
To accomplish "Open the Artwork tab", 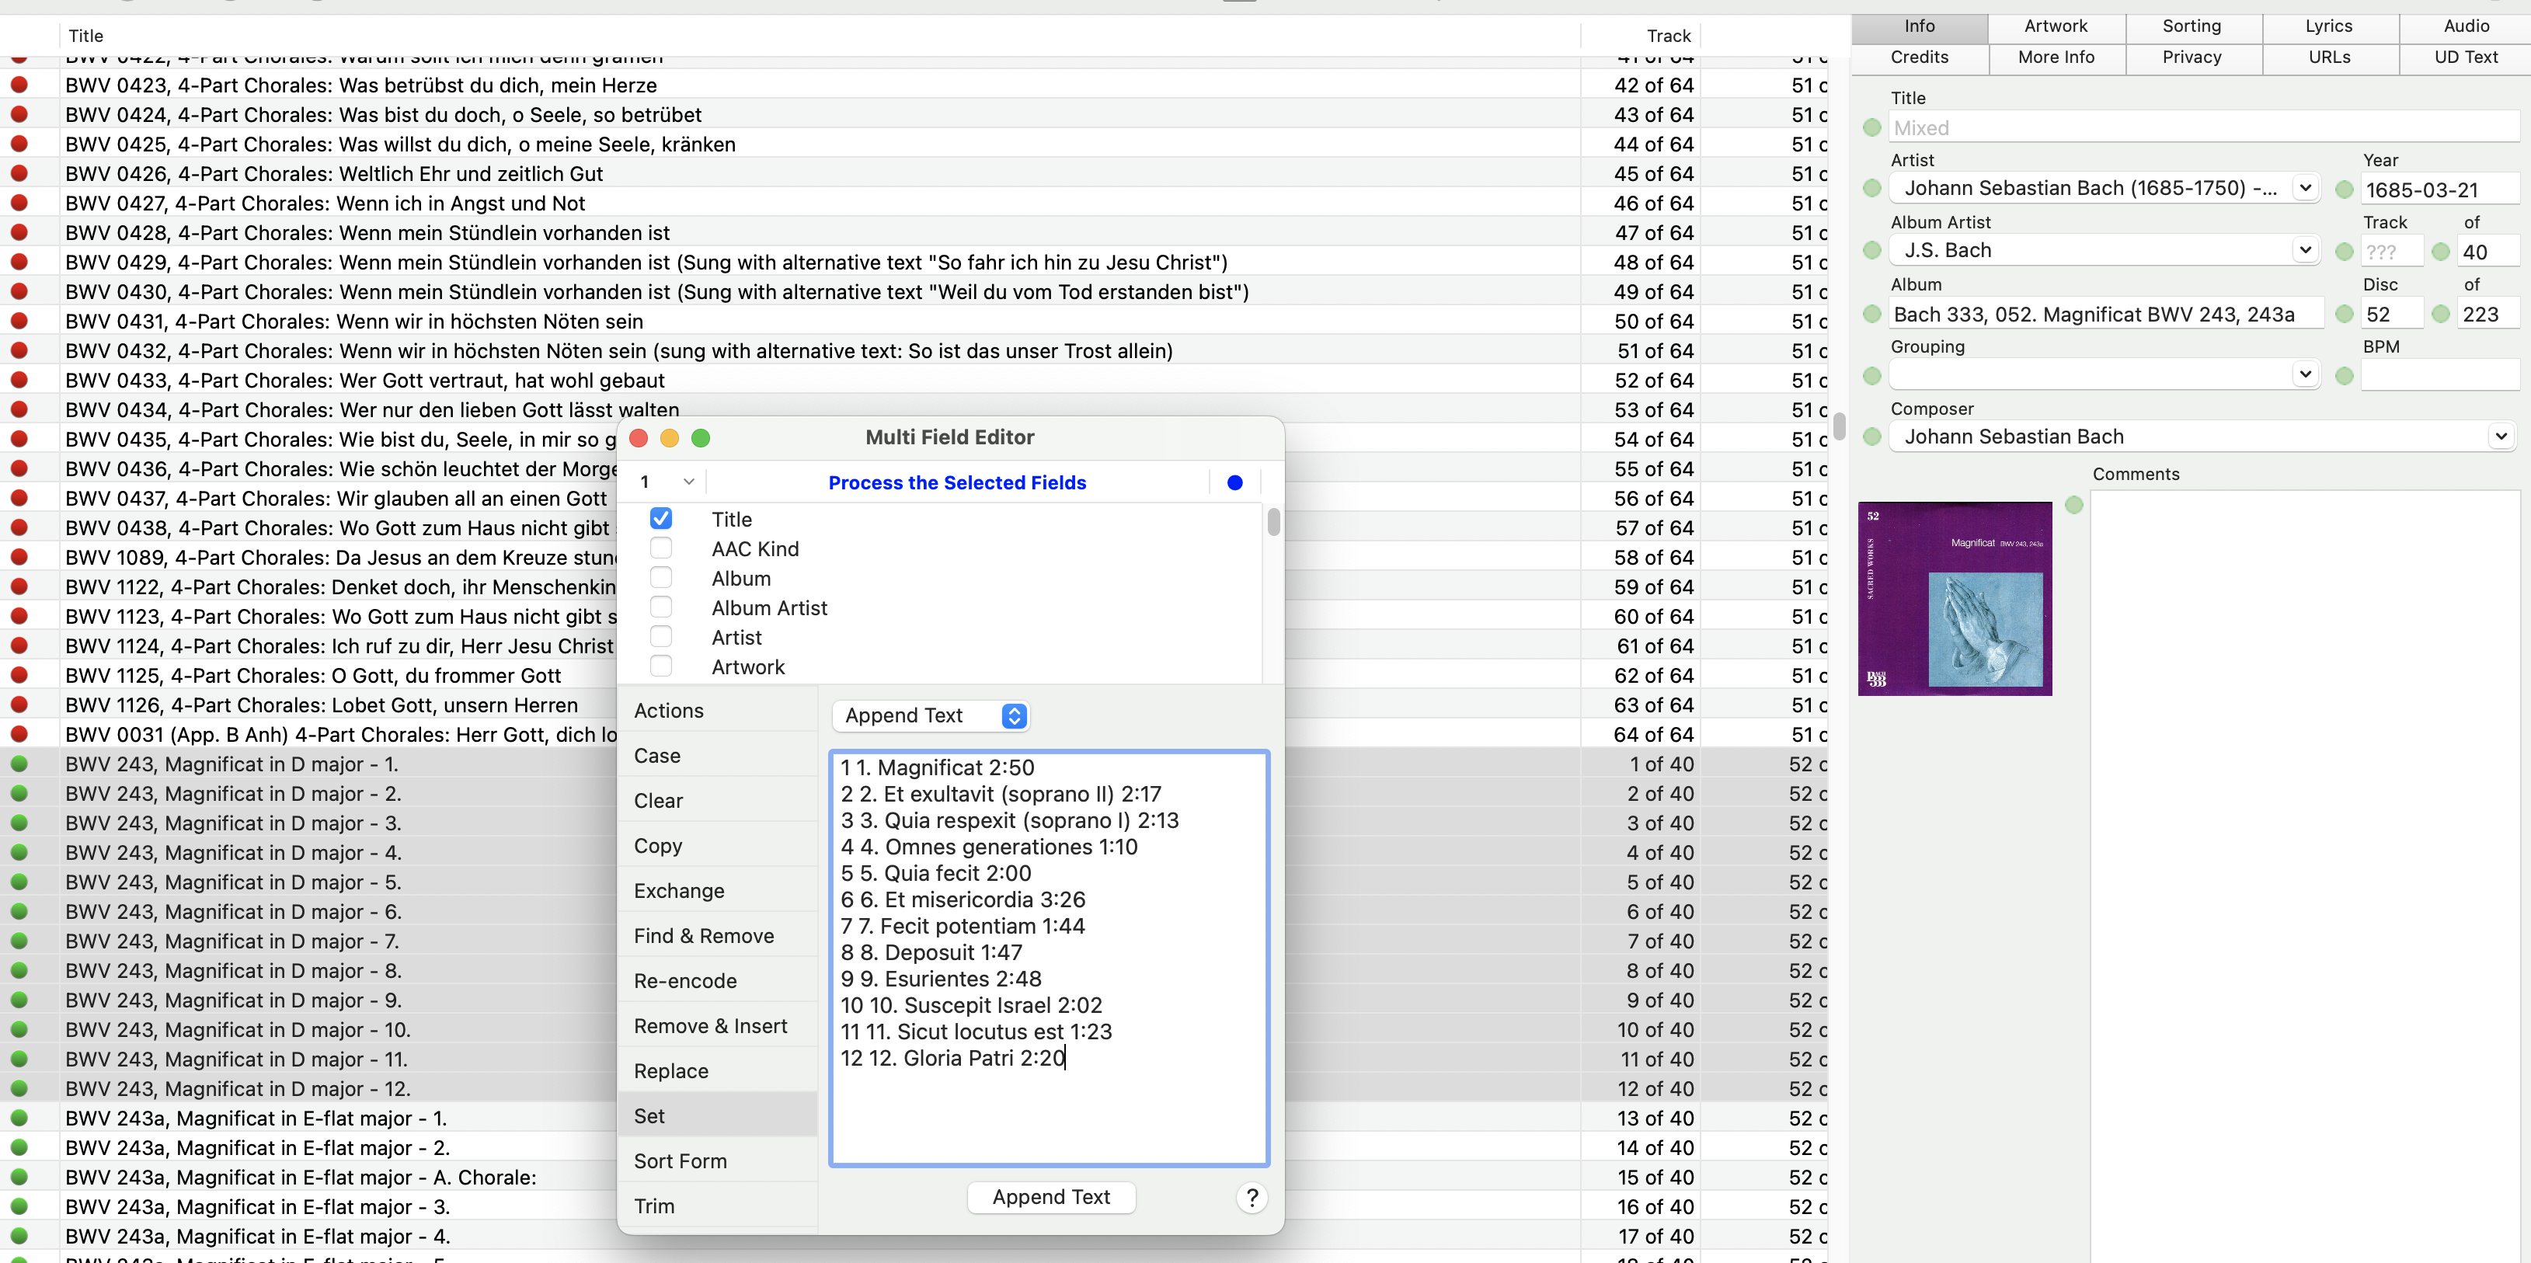I will pos(2056,26).
